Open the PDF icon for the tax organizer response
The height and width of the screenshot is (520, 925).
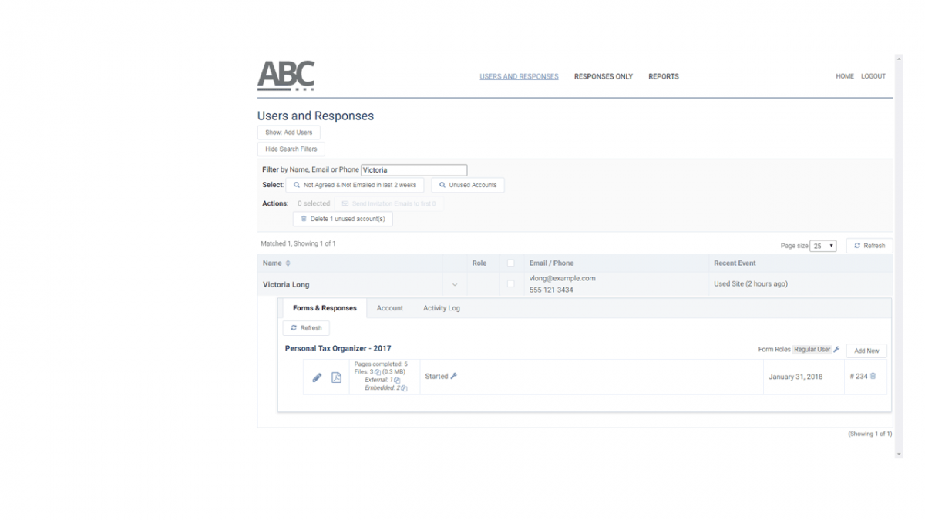click(336, 377)
